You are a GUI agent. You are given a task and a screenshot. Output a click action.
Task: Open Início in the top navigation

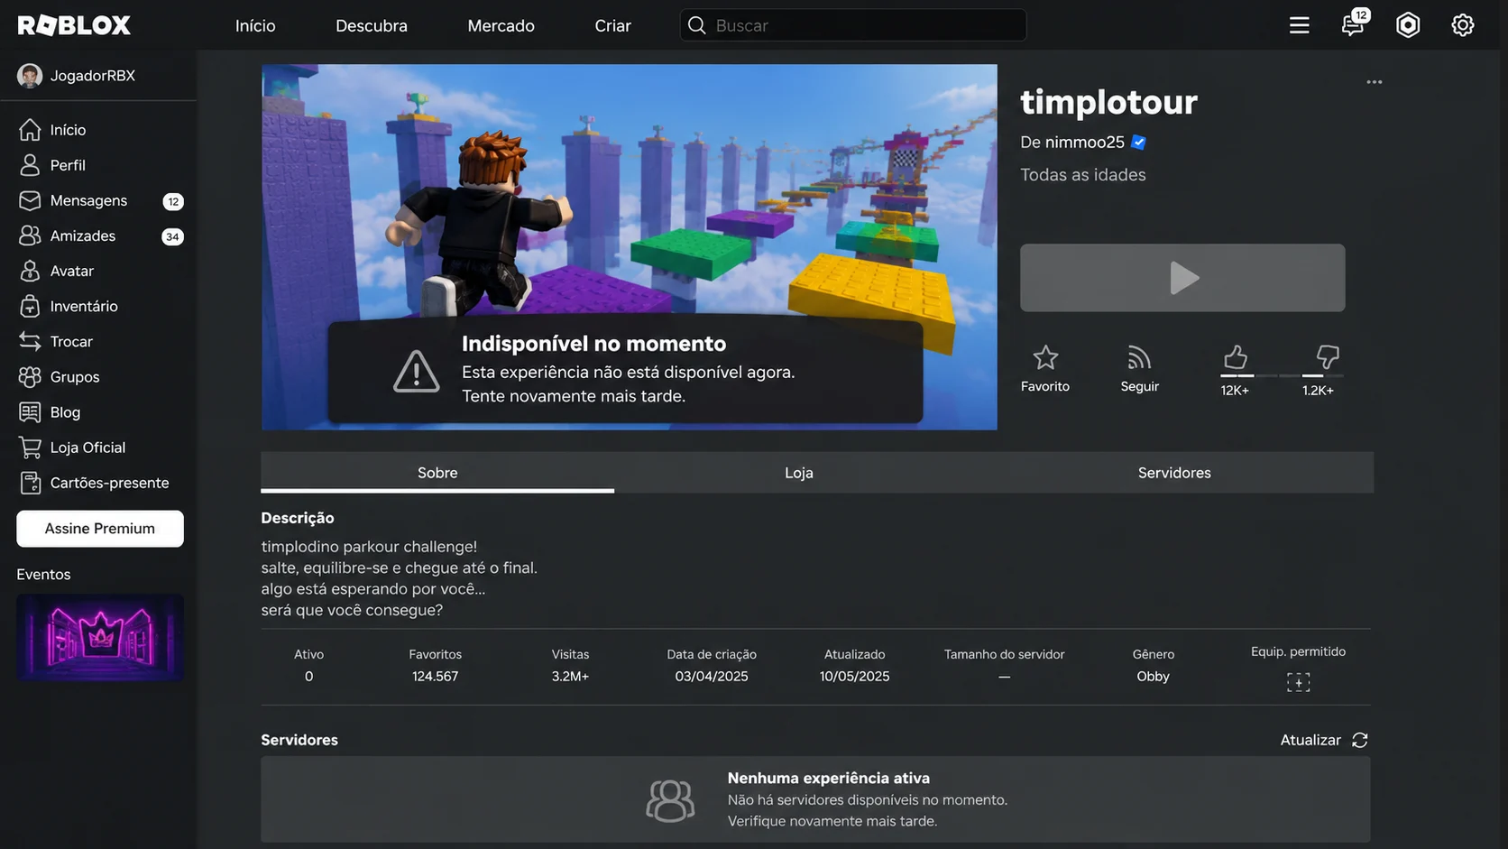coord(255,25)
